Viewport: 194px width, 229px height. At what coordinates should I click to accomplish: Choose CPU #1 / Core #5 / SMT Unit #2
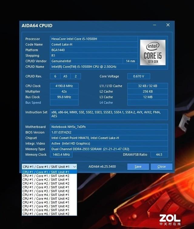click(49, 206)
